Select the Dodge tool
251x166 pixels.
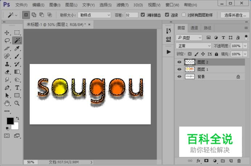pyautogui.click(x=17, y=80)
